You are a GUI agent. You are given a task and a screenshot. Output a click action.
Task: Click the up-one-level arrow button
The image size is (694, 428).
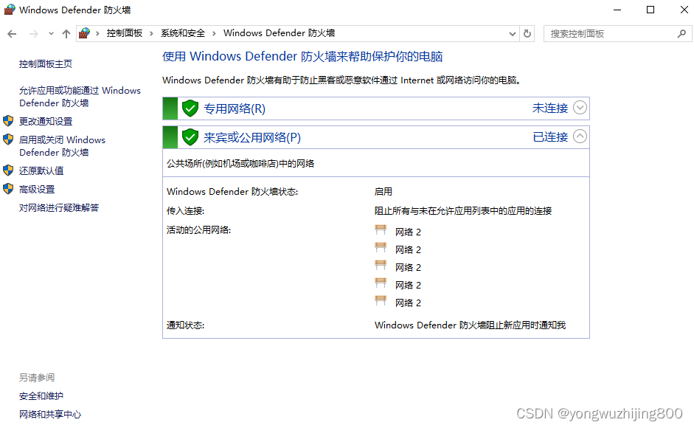66,34
